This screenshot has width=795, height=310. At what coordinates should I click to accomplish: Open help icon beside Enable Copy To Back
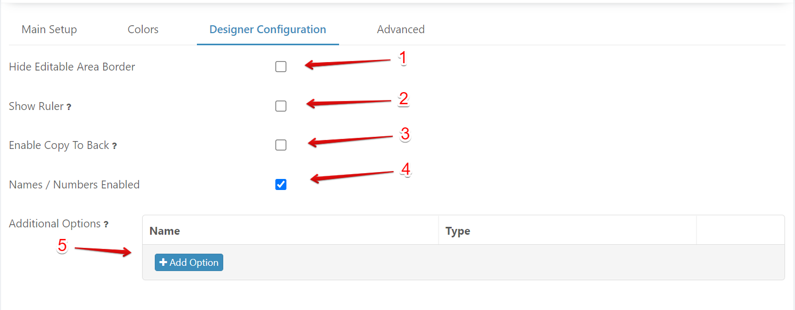[x=114, y=146]
